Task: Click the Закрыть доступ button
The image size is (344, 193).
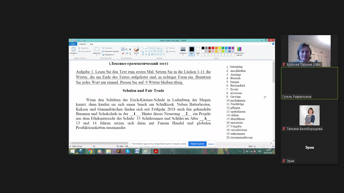Action: pyautogui.click(x=197, y=144)
